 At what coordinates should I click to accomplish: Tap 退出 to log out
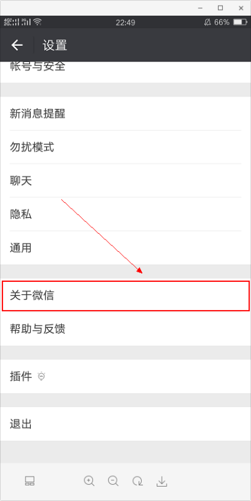pyautogui.click(x=125, y=424)
